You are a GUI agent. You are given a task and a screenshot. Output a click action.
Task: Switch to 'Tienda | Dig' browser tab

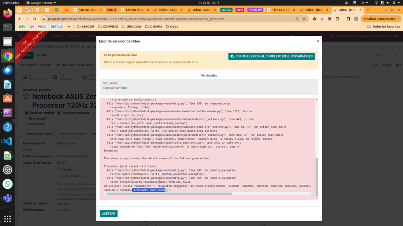281,10
